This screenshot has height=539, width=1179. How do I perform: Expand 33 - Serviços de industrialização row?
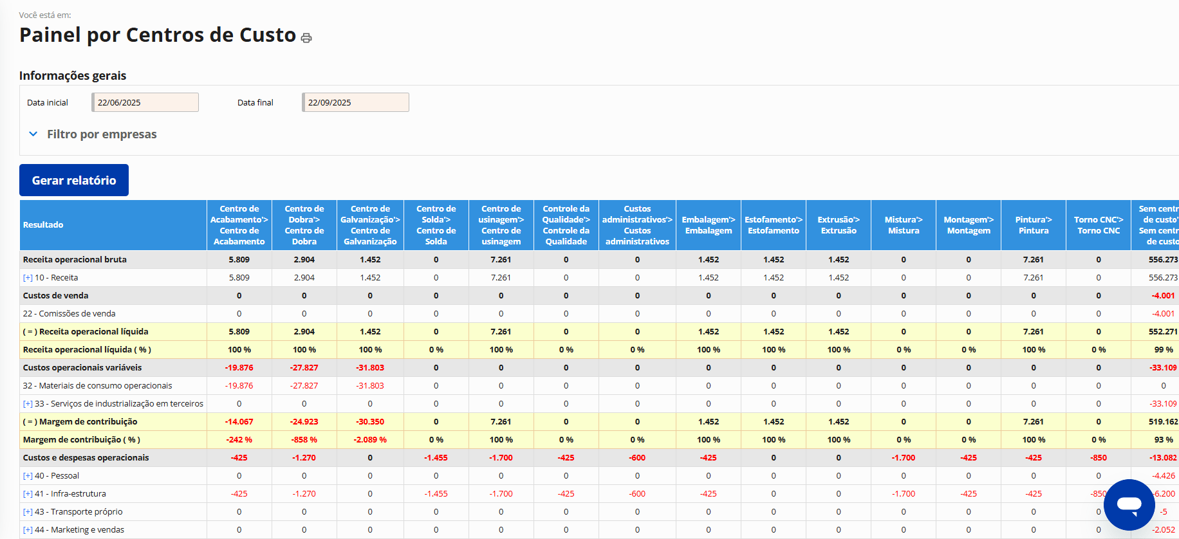(28, 404)
